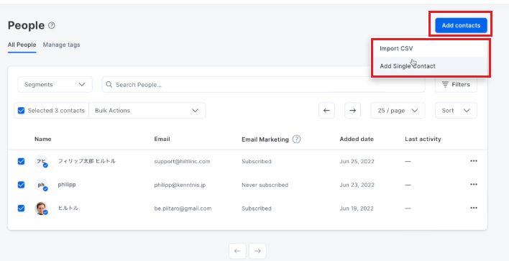
Task: Uncheck the Selected 3 contacts checkbox
Action: coord(21,111)
